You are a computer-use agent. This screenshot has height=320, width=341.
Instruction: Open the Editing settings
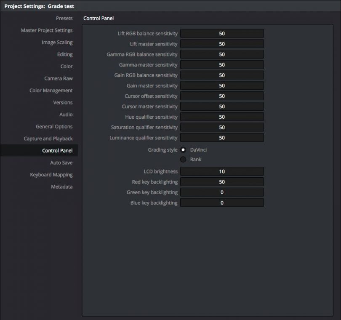65,54
